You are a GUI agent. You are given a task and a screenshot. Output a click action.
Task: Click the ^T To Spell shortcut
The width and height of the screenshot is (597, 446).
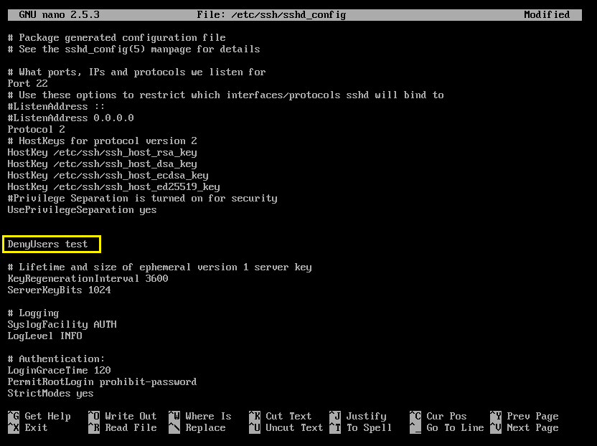[x=360, y=427]
